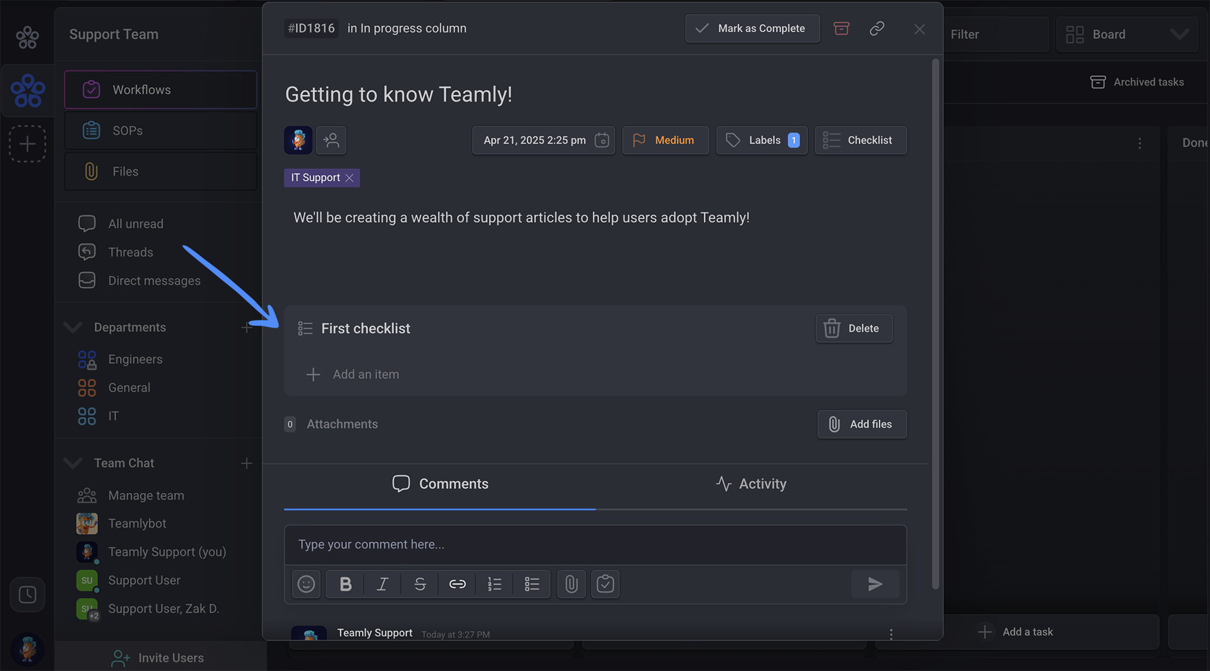Insert numbered list in comment

pyautogui.click(x=494, y=584)
